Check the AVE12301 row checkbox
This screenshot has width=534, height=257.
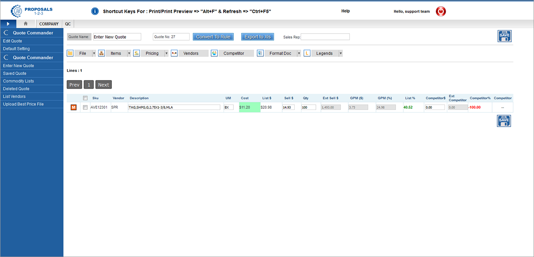click(x=85, y=107)
